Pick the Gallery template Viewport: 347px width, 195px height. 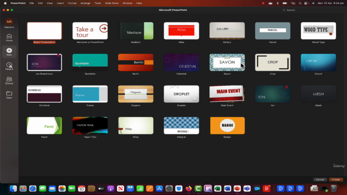tap(227, 31)
